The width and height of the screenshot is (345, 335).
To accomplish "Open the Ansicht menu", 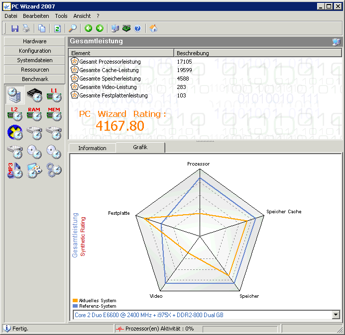I will pyautogui.click(x=82, y=16).
